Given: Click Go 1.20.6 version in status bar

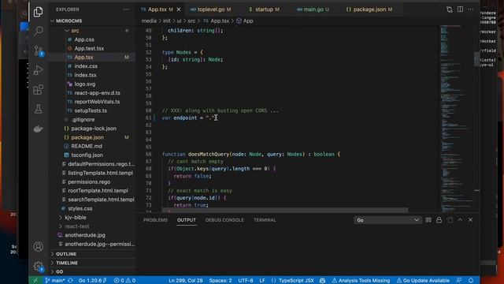Looking at the screenshot, I should pos(93,281).
